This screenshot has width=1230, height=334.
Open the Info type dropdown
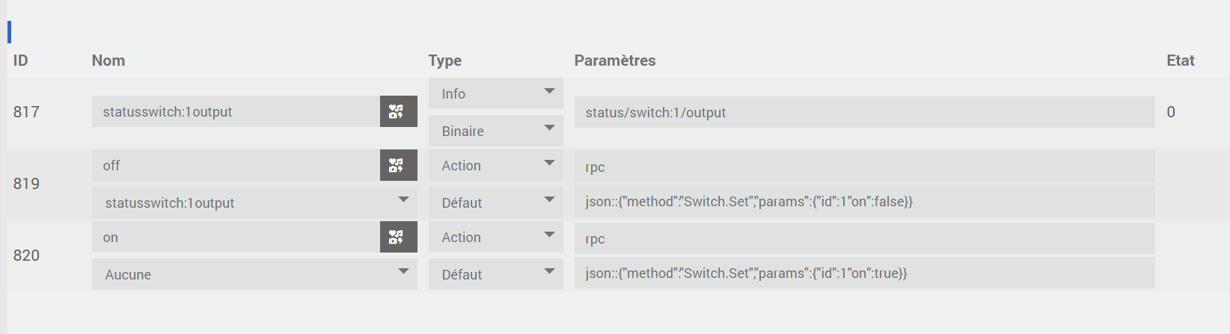(495, 93)
